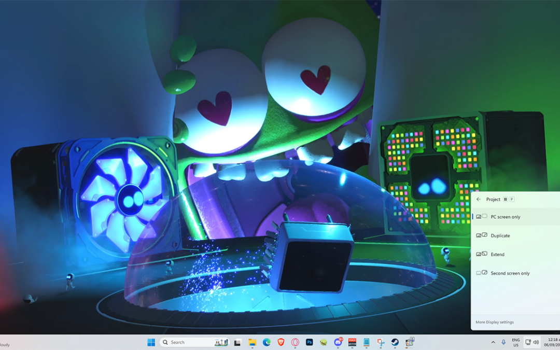Open the Brave browser icon
The width and height of the screenshot is (560, 350).
(x=281, y=342)
